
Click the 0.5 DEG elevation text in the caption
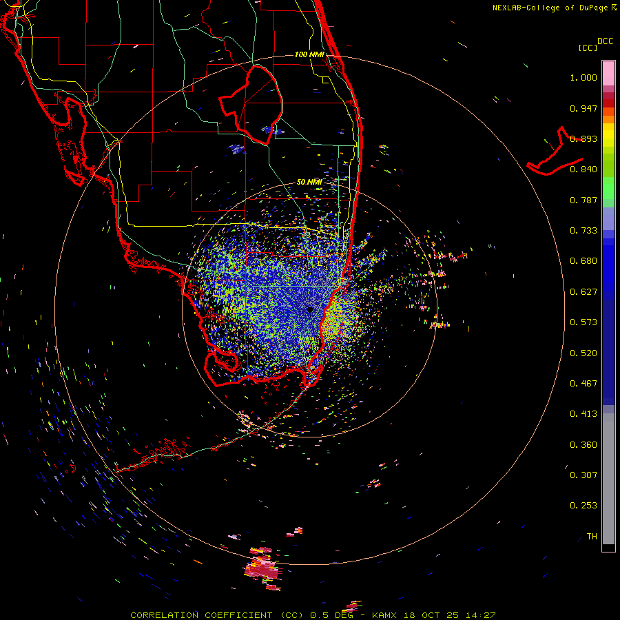[331, 615]
